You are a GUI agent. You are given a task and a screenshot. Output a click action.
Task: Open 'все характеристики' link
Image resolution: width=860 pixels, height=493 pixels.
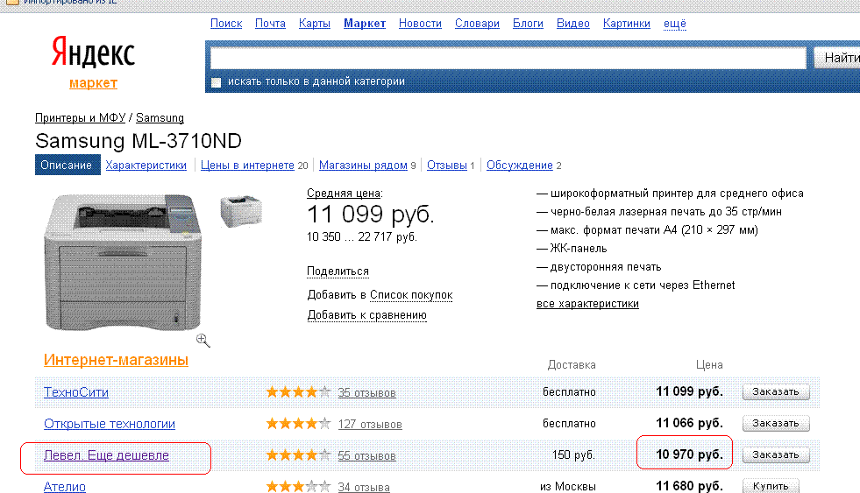pyautogui.click(x=587, y=304)
